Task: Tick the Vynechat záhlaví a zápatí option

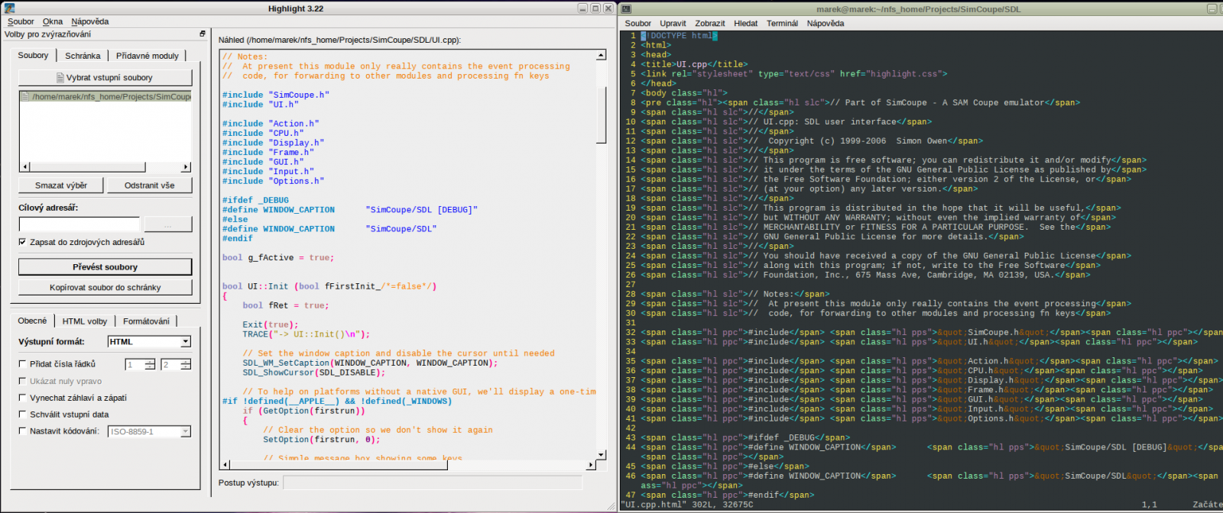Action: [x=23, y=398]
